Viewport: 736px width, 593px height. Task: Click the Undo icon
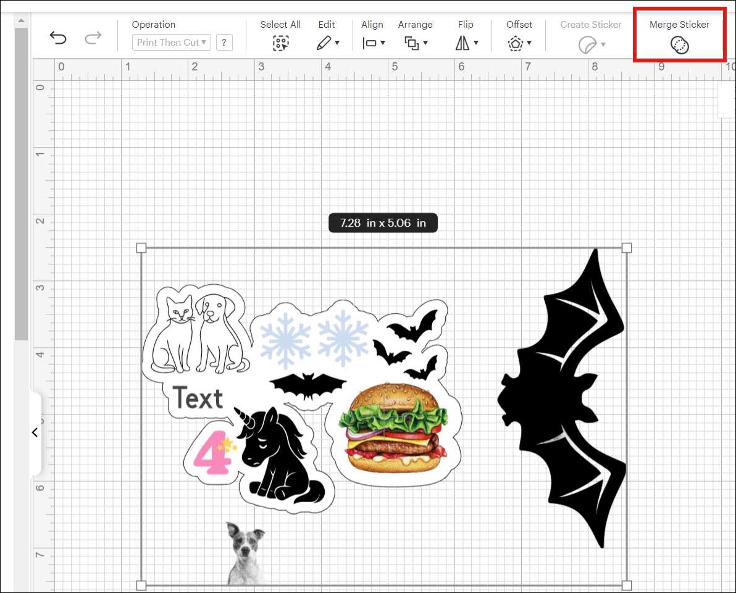[x=59, y=38]
